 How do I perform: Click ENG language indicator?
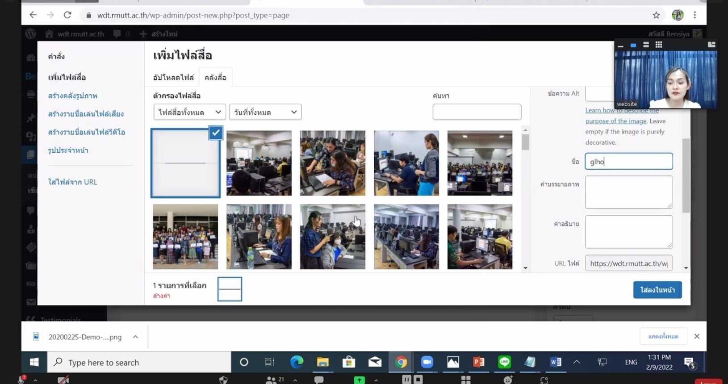631,362
